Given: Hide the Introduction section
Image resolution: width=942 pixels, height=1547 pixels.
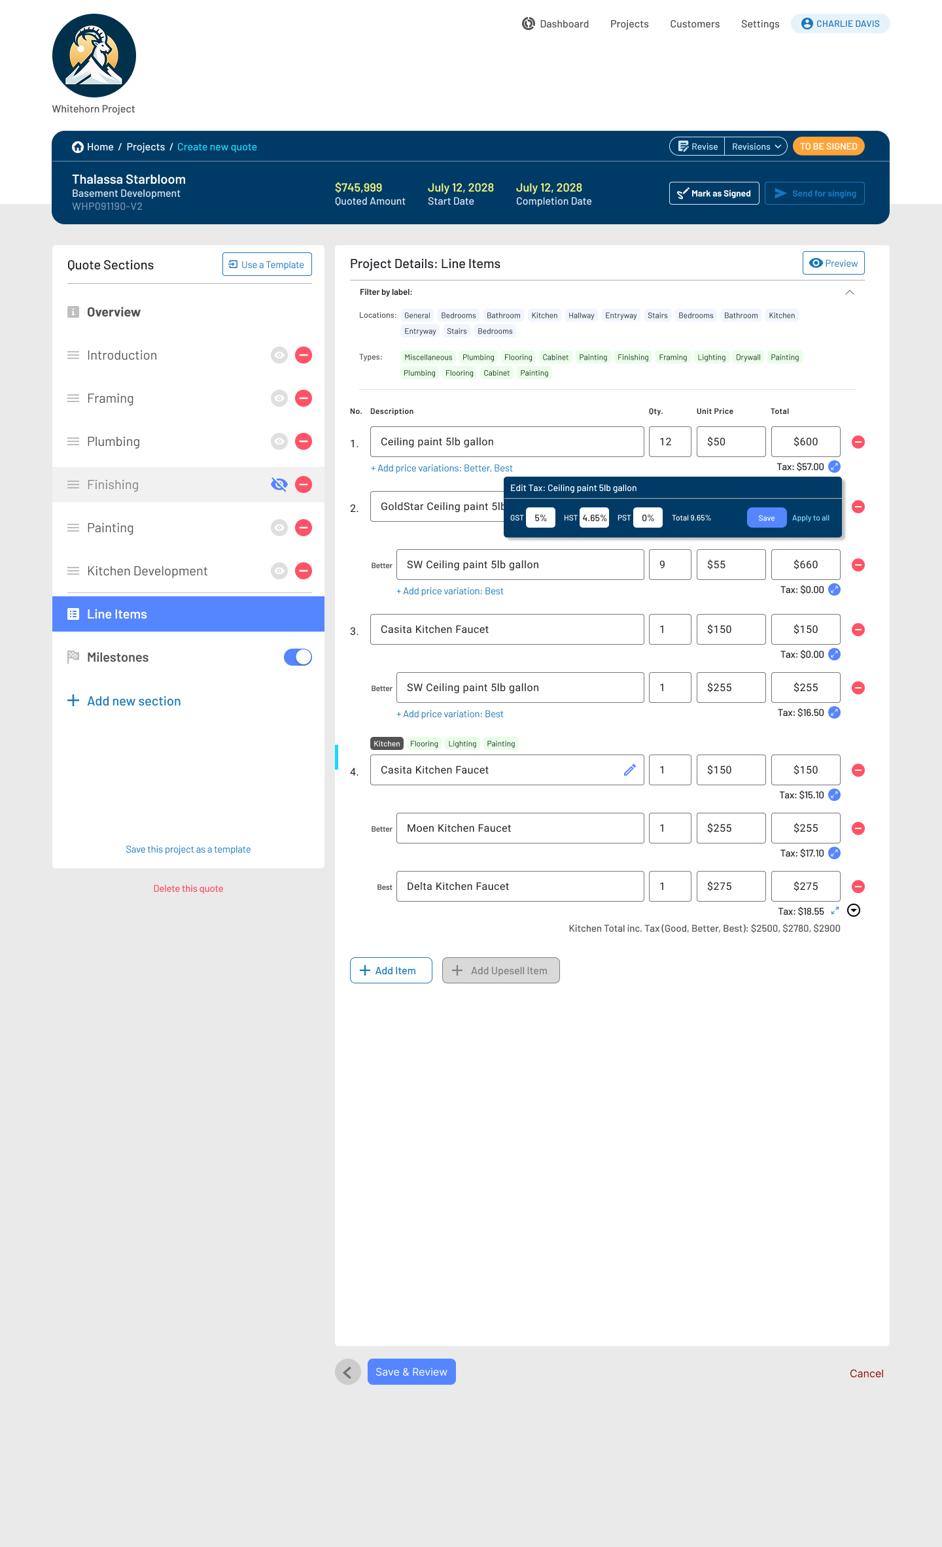Looking at the screenshot, I should [x=279, y=355].
